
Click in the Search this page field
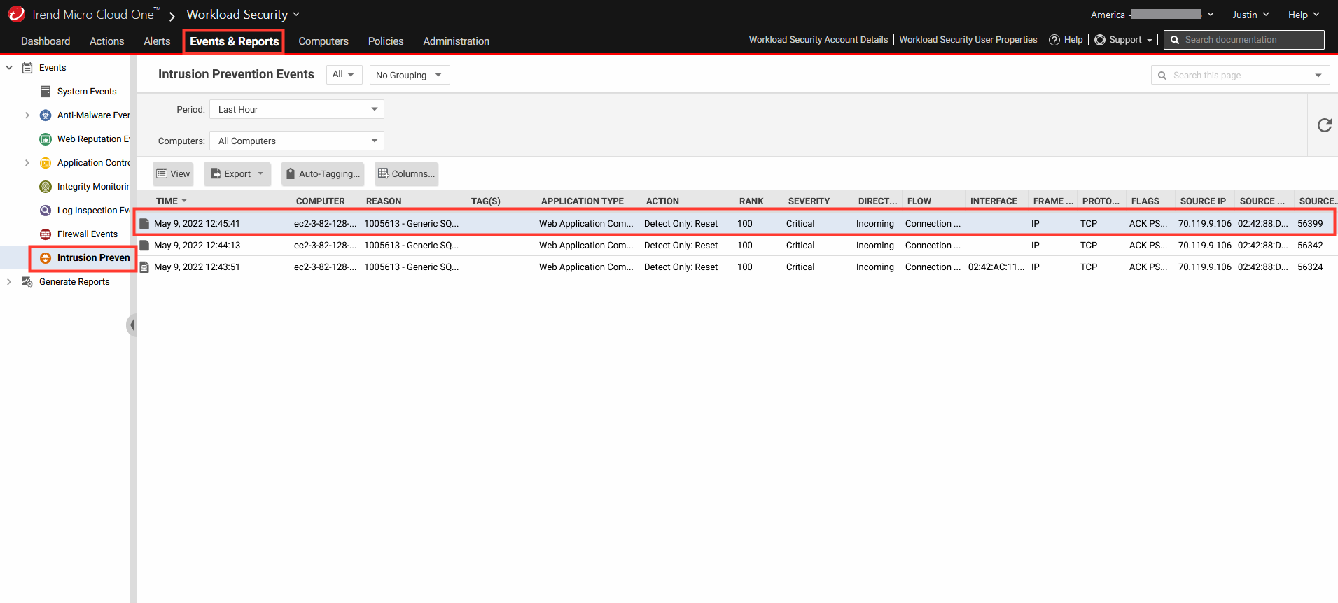pos(1239,76)
